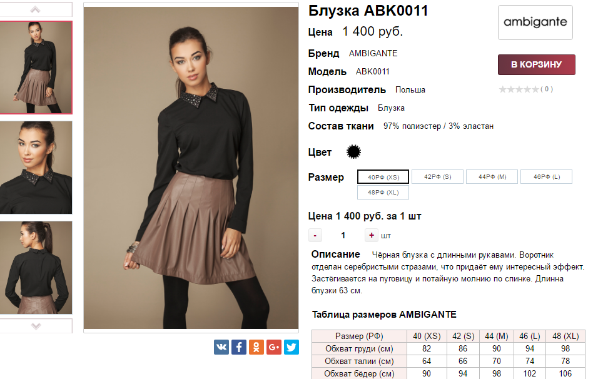The image size is (593, 379).
Task: Open the back view thumbnail
Action: pos(36,268)
